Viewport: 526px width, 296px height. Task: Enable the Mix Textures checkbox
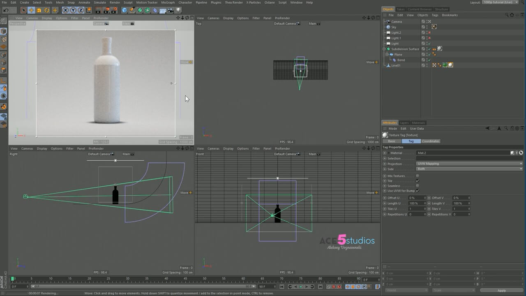coord(418,176)
